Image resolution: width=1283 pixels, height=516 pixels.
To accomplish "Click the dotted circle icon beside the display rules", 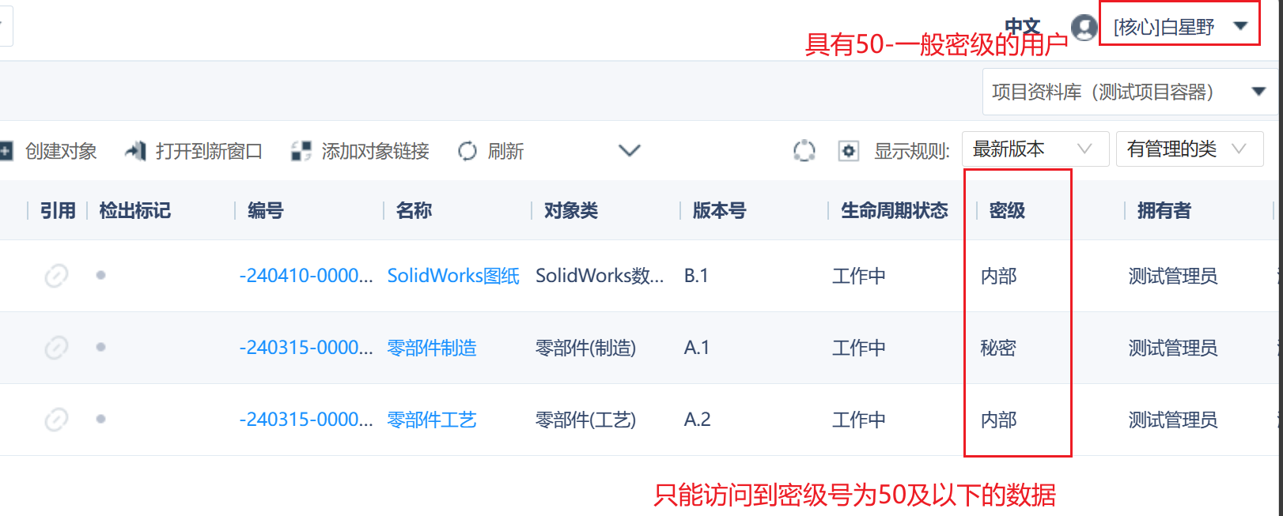I will [x=804, y=150].
